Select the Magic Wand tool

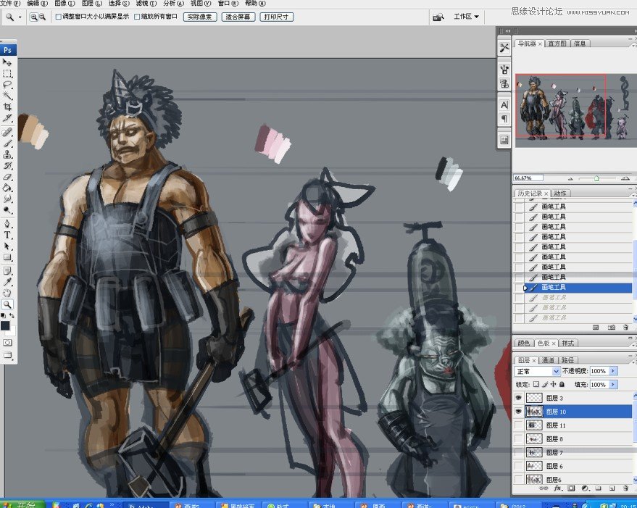[7, 96]
